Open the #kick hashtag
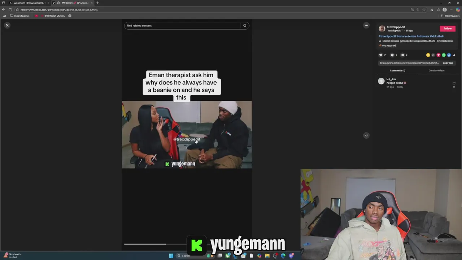Screen dimensions: 462x260 [x=433, y=36]
